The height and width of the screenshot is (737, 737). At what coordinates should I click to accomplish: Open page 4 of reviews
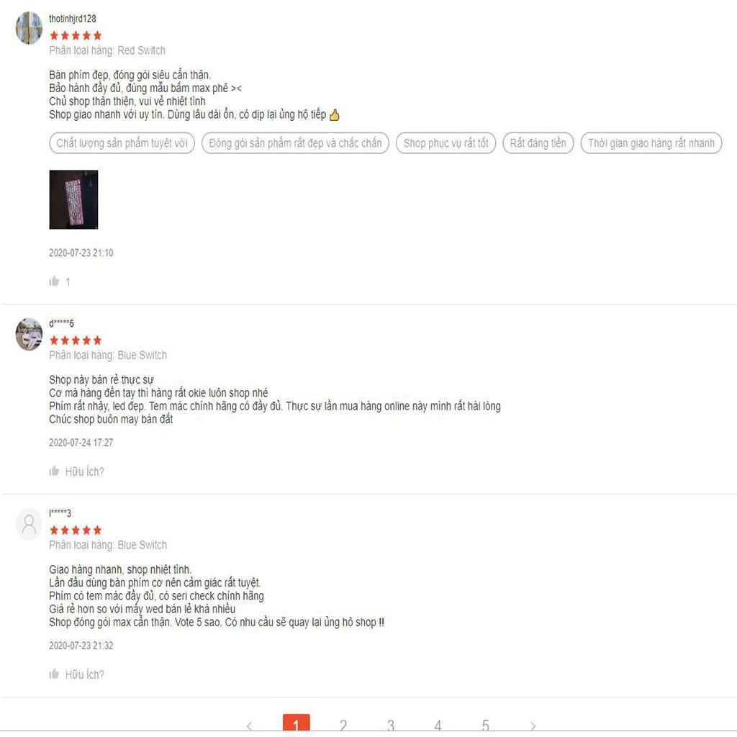(x=438, y=725)
